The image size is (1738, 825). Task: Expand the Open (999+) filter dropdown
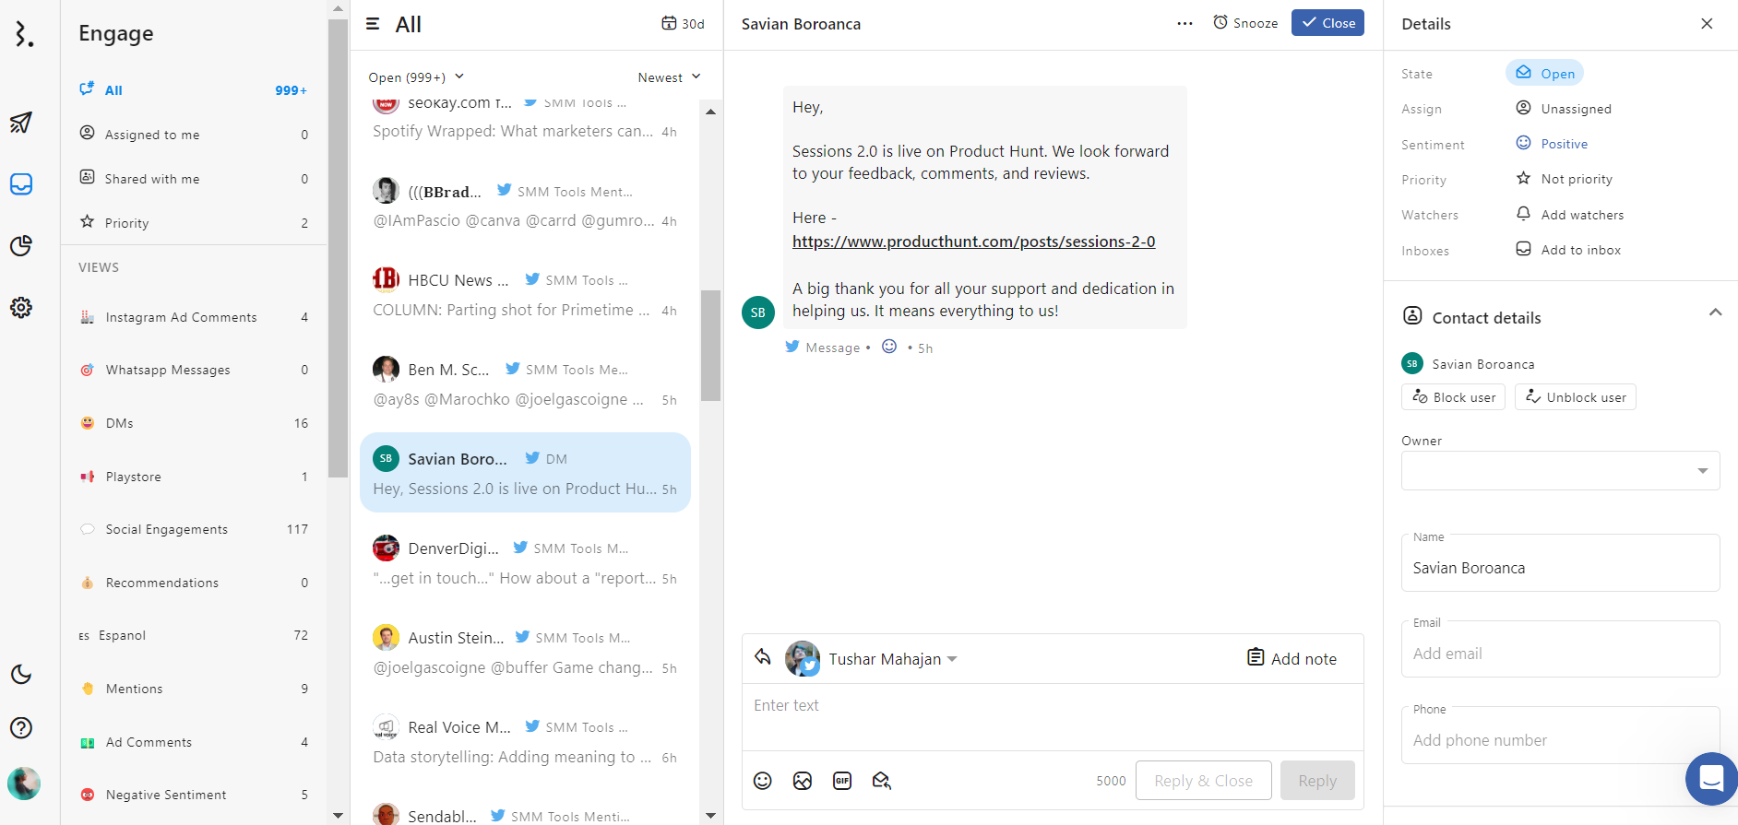(416, 77)
